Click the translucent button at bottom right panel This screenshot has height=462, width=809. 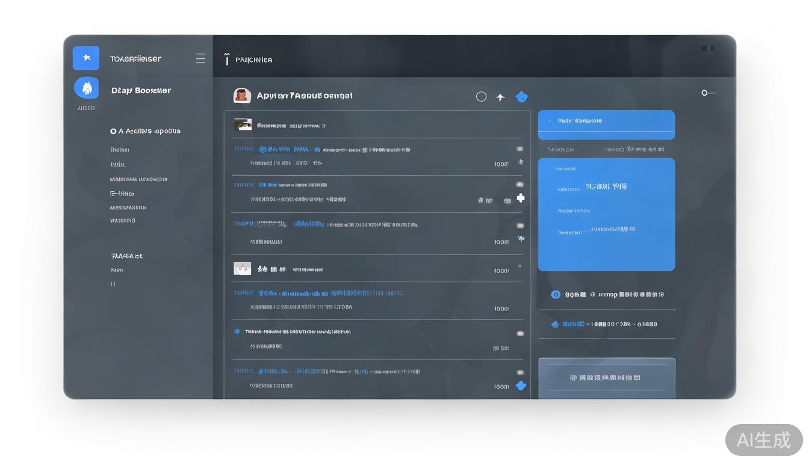[x=606, y=377]
